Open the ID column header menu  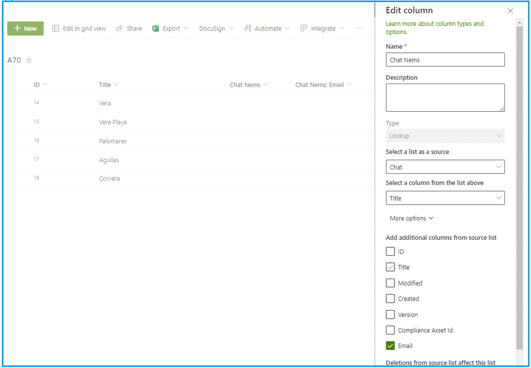[40, 85]
